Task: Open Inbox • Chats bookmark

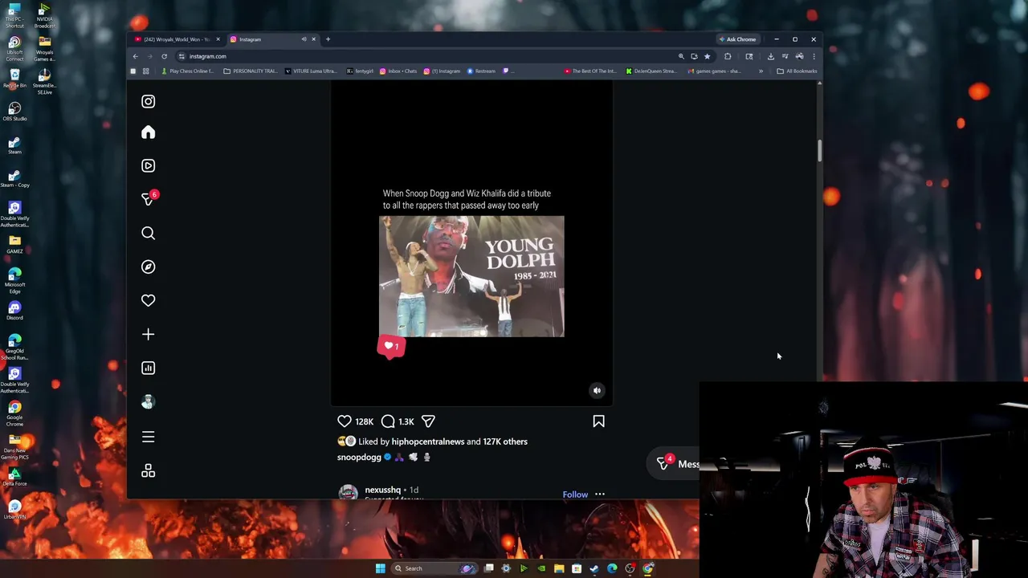Action: tap(398, 71)
